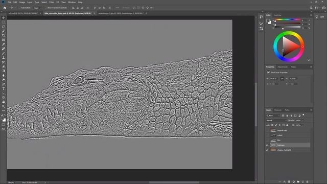Open the Window menu

pos(72,2)
